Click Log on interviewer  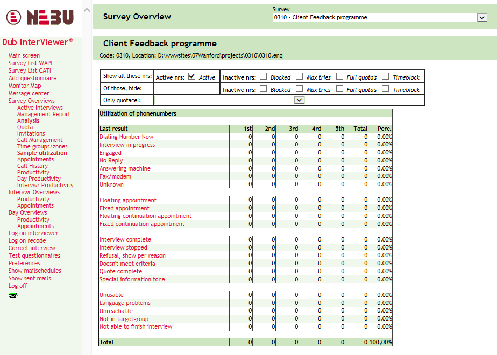(33, 233)
